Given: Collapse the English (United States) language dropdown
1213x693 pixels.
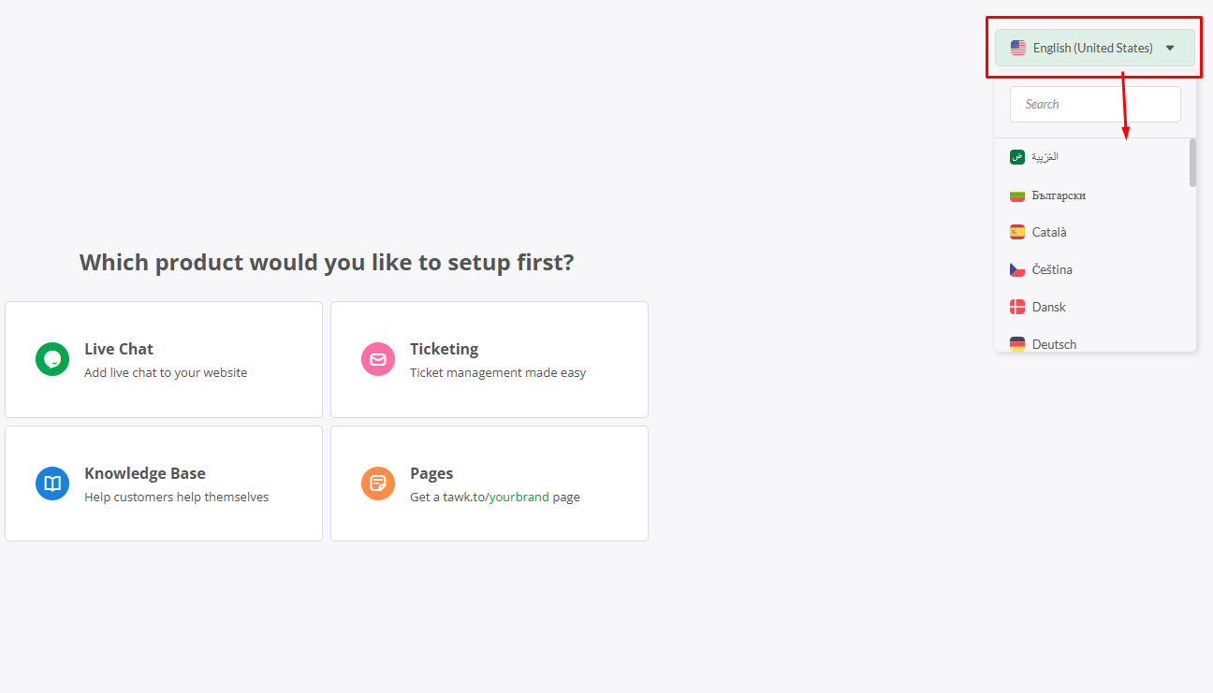Looking at the screenshot, I should click(x=1093, y=48).
